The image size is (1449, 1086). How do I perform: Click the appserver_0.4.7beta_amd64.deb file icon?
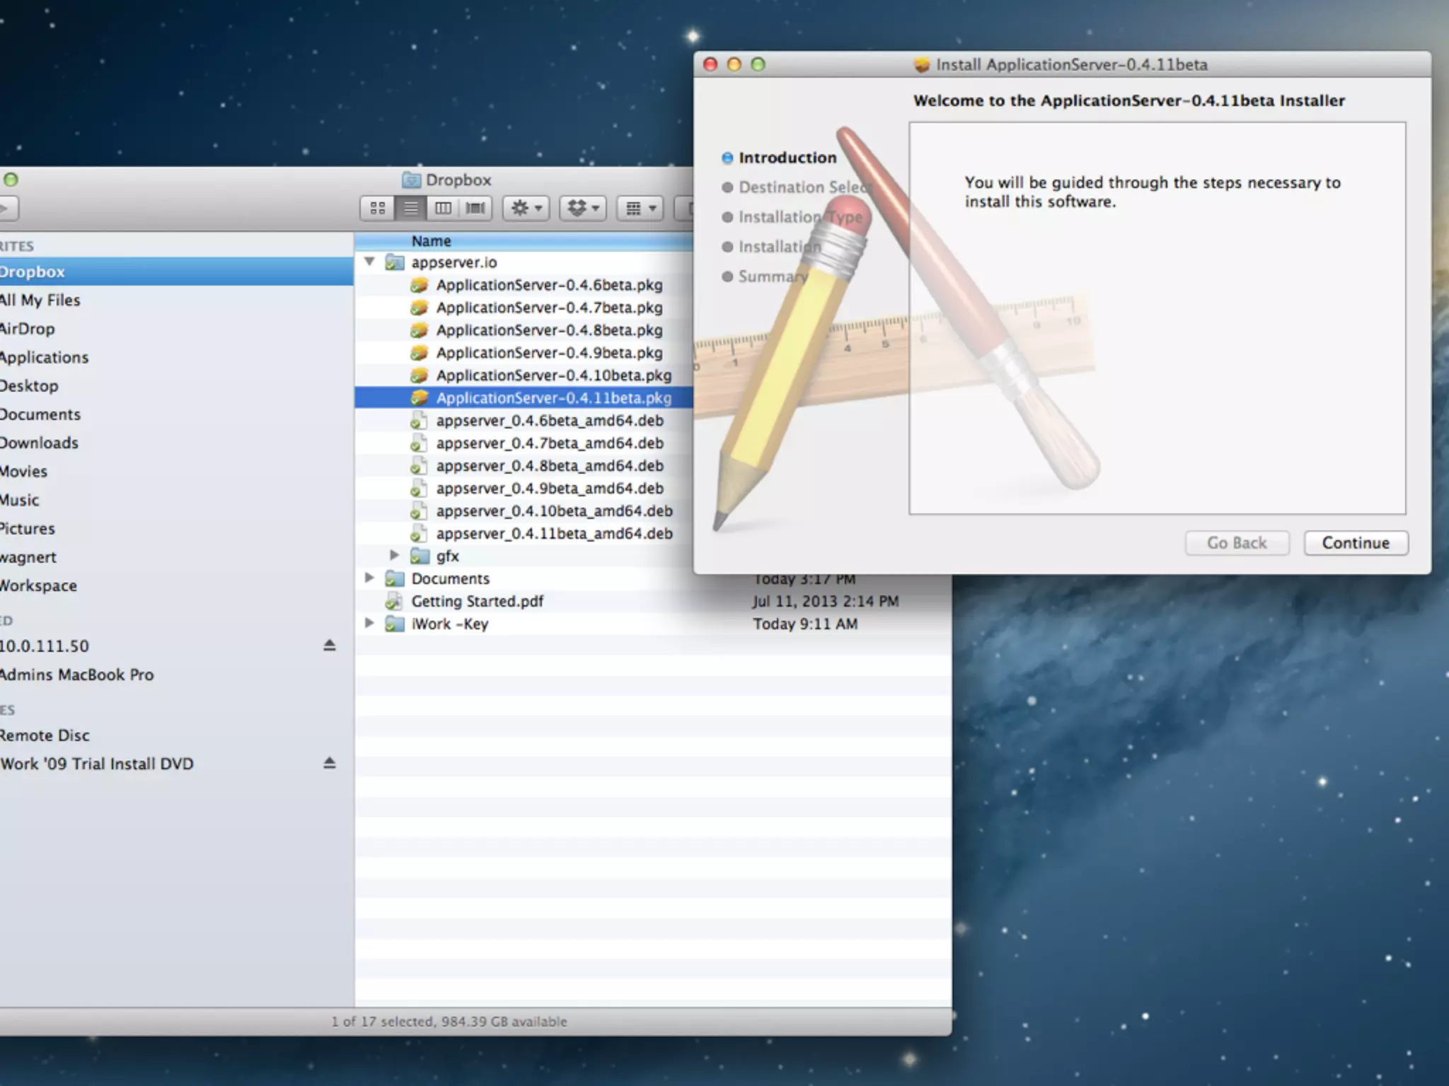[419, 443]
